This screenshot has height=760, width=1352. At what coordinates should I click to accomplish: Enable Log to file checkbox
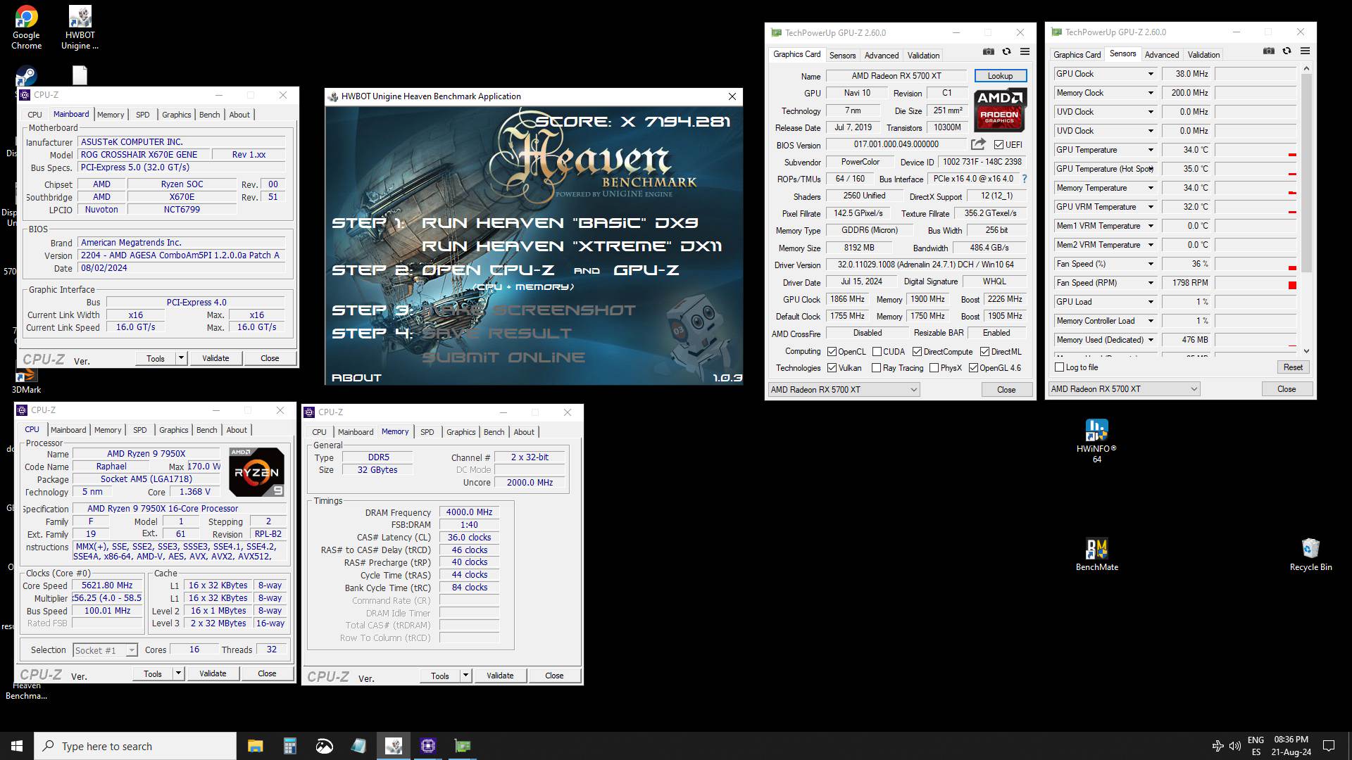[1059, 367]
